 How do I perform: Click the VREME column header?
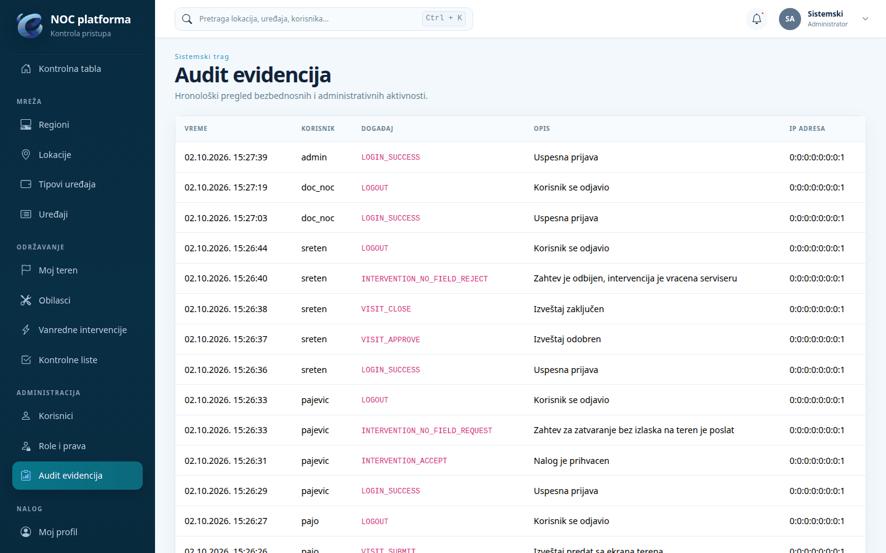[x=196, y=128]
